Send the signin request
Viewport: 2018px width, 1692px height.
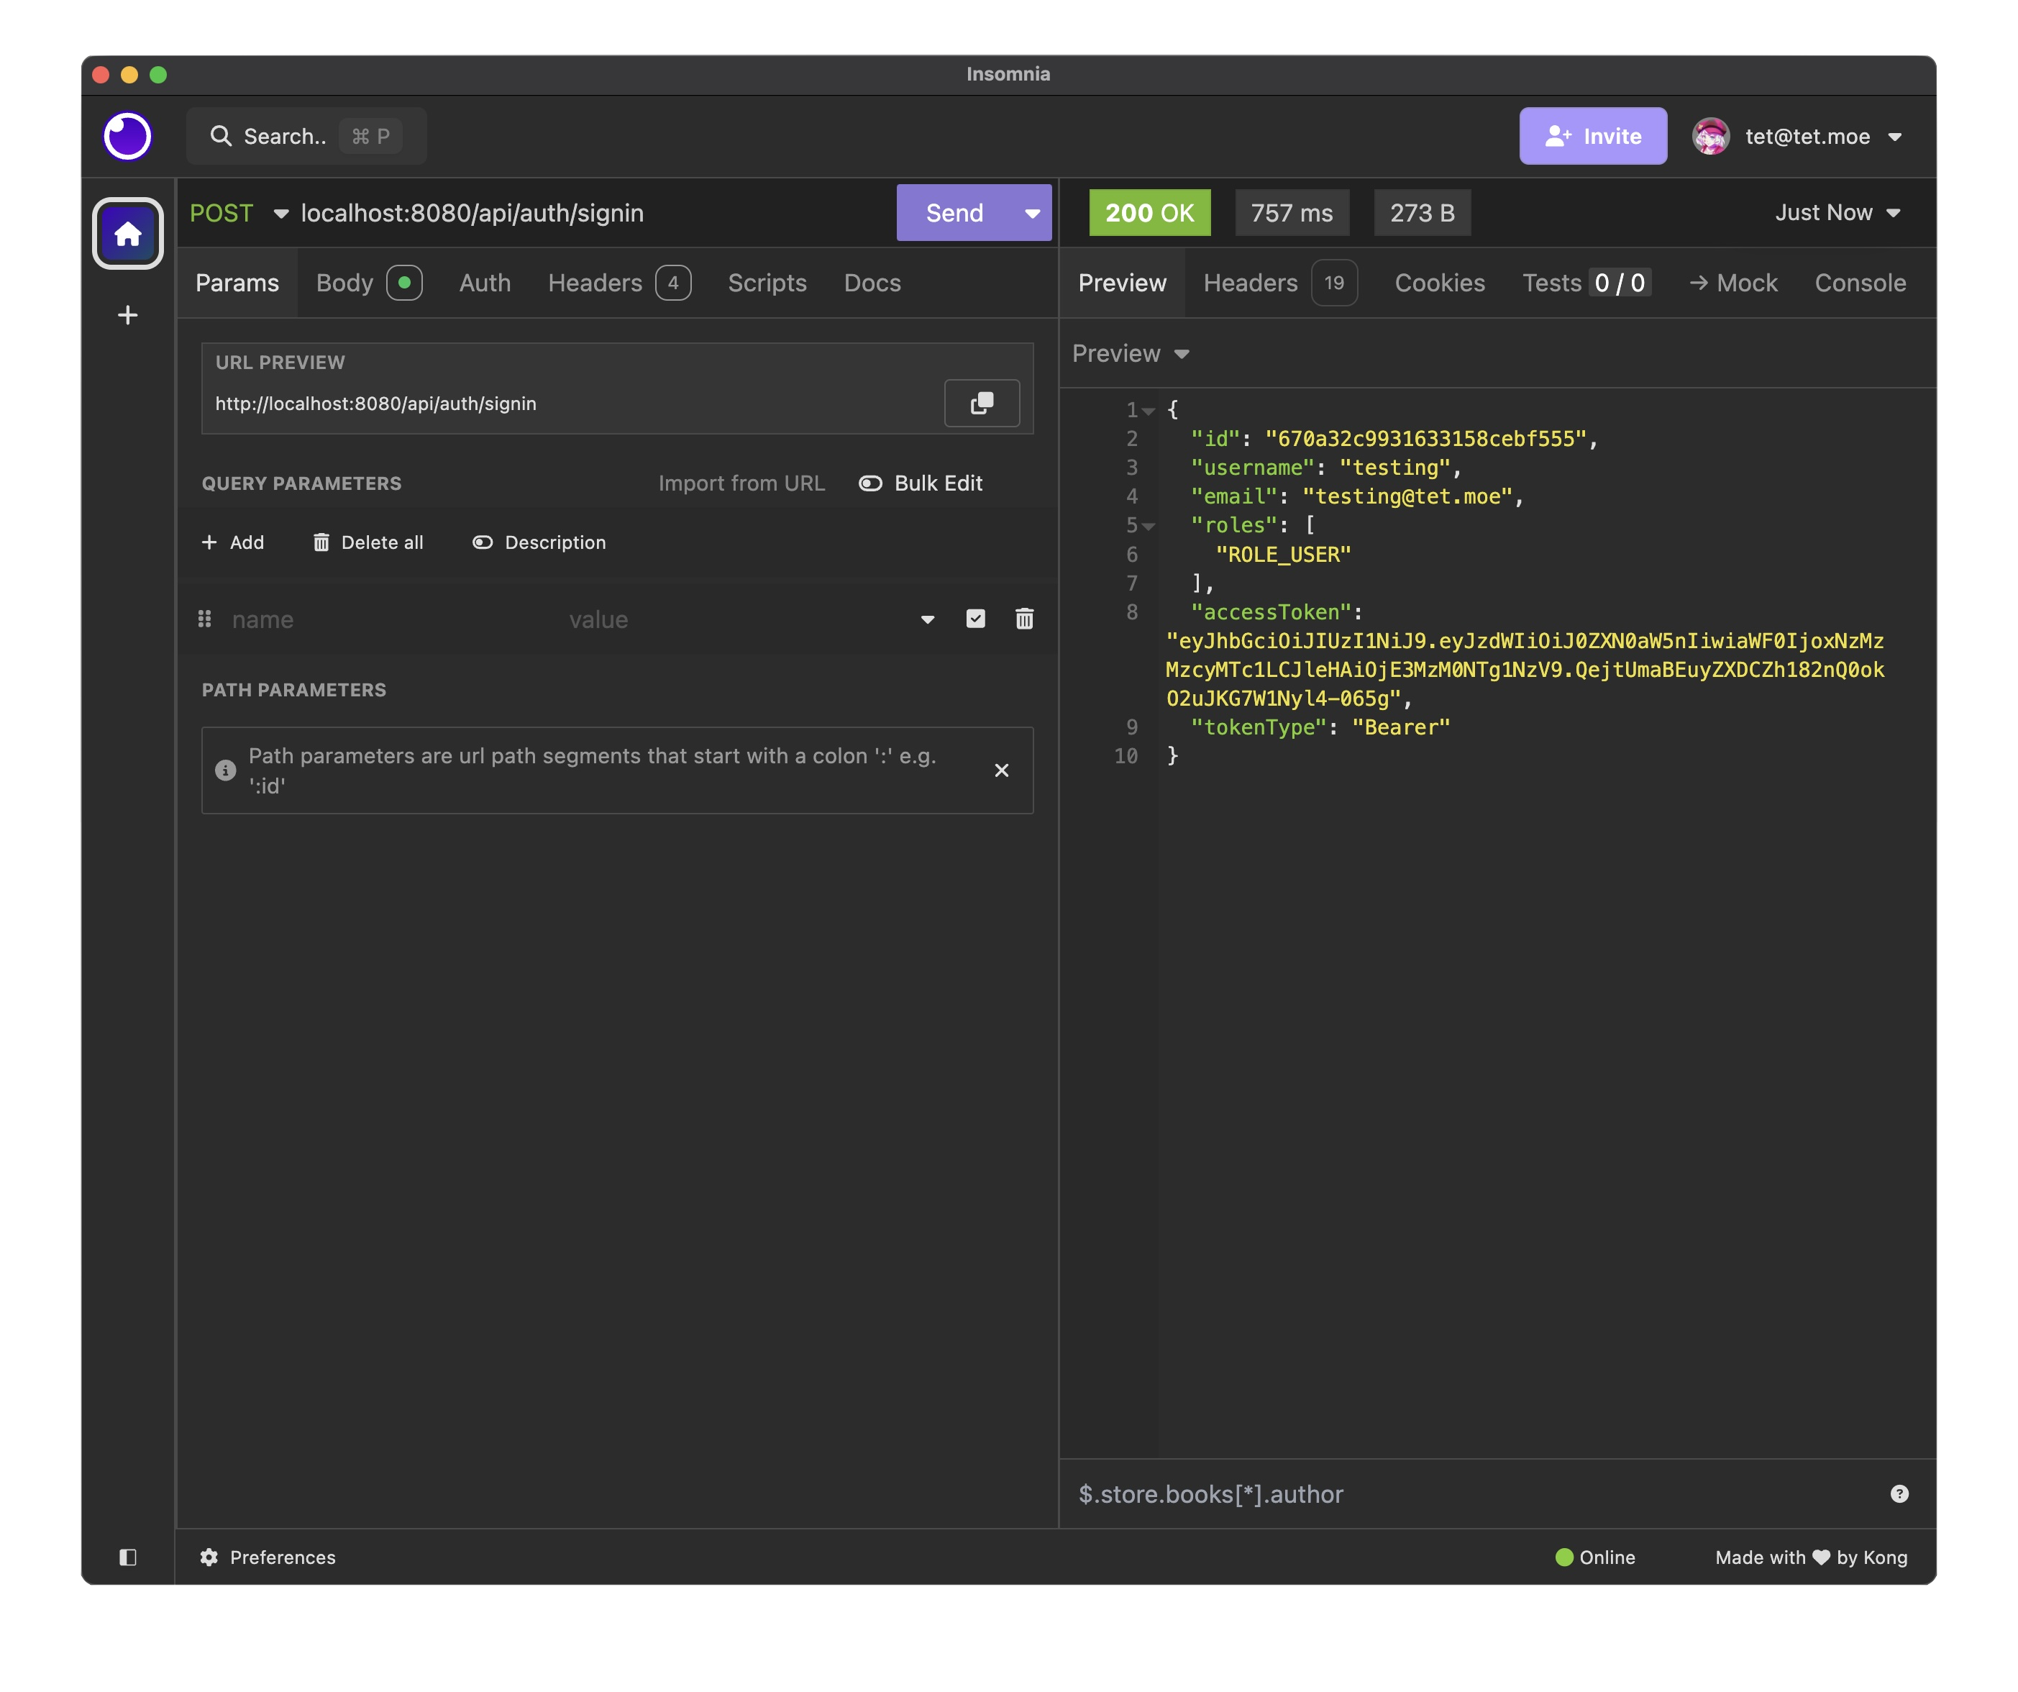click(952, 212)
